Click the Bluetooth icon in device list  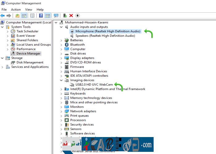(x=67, y=45)
